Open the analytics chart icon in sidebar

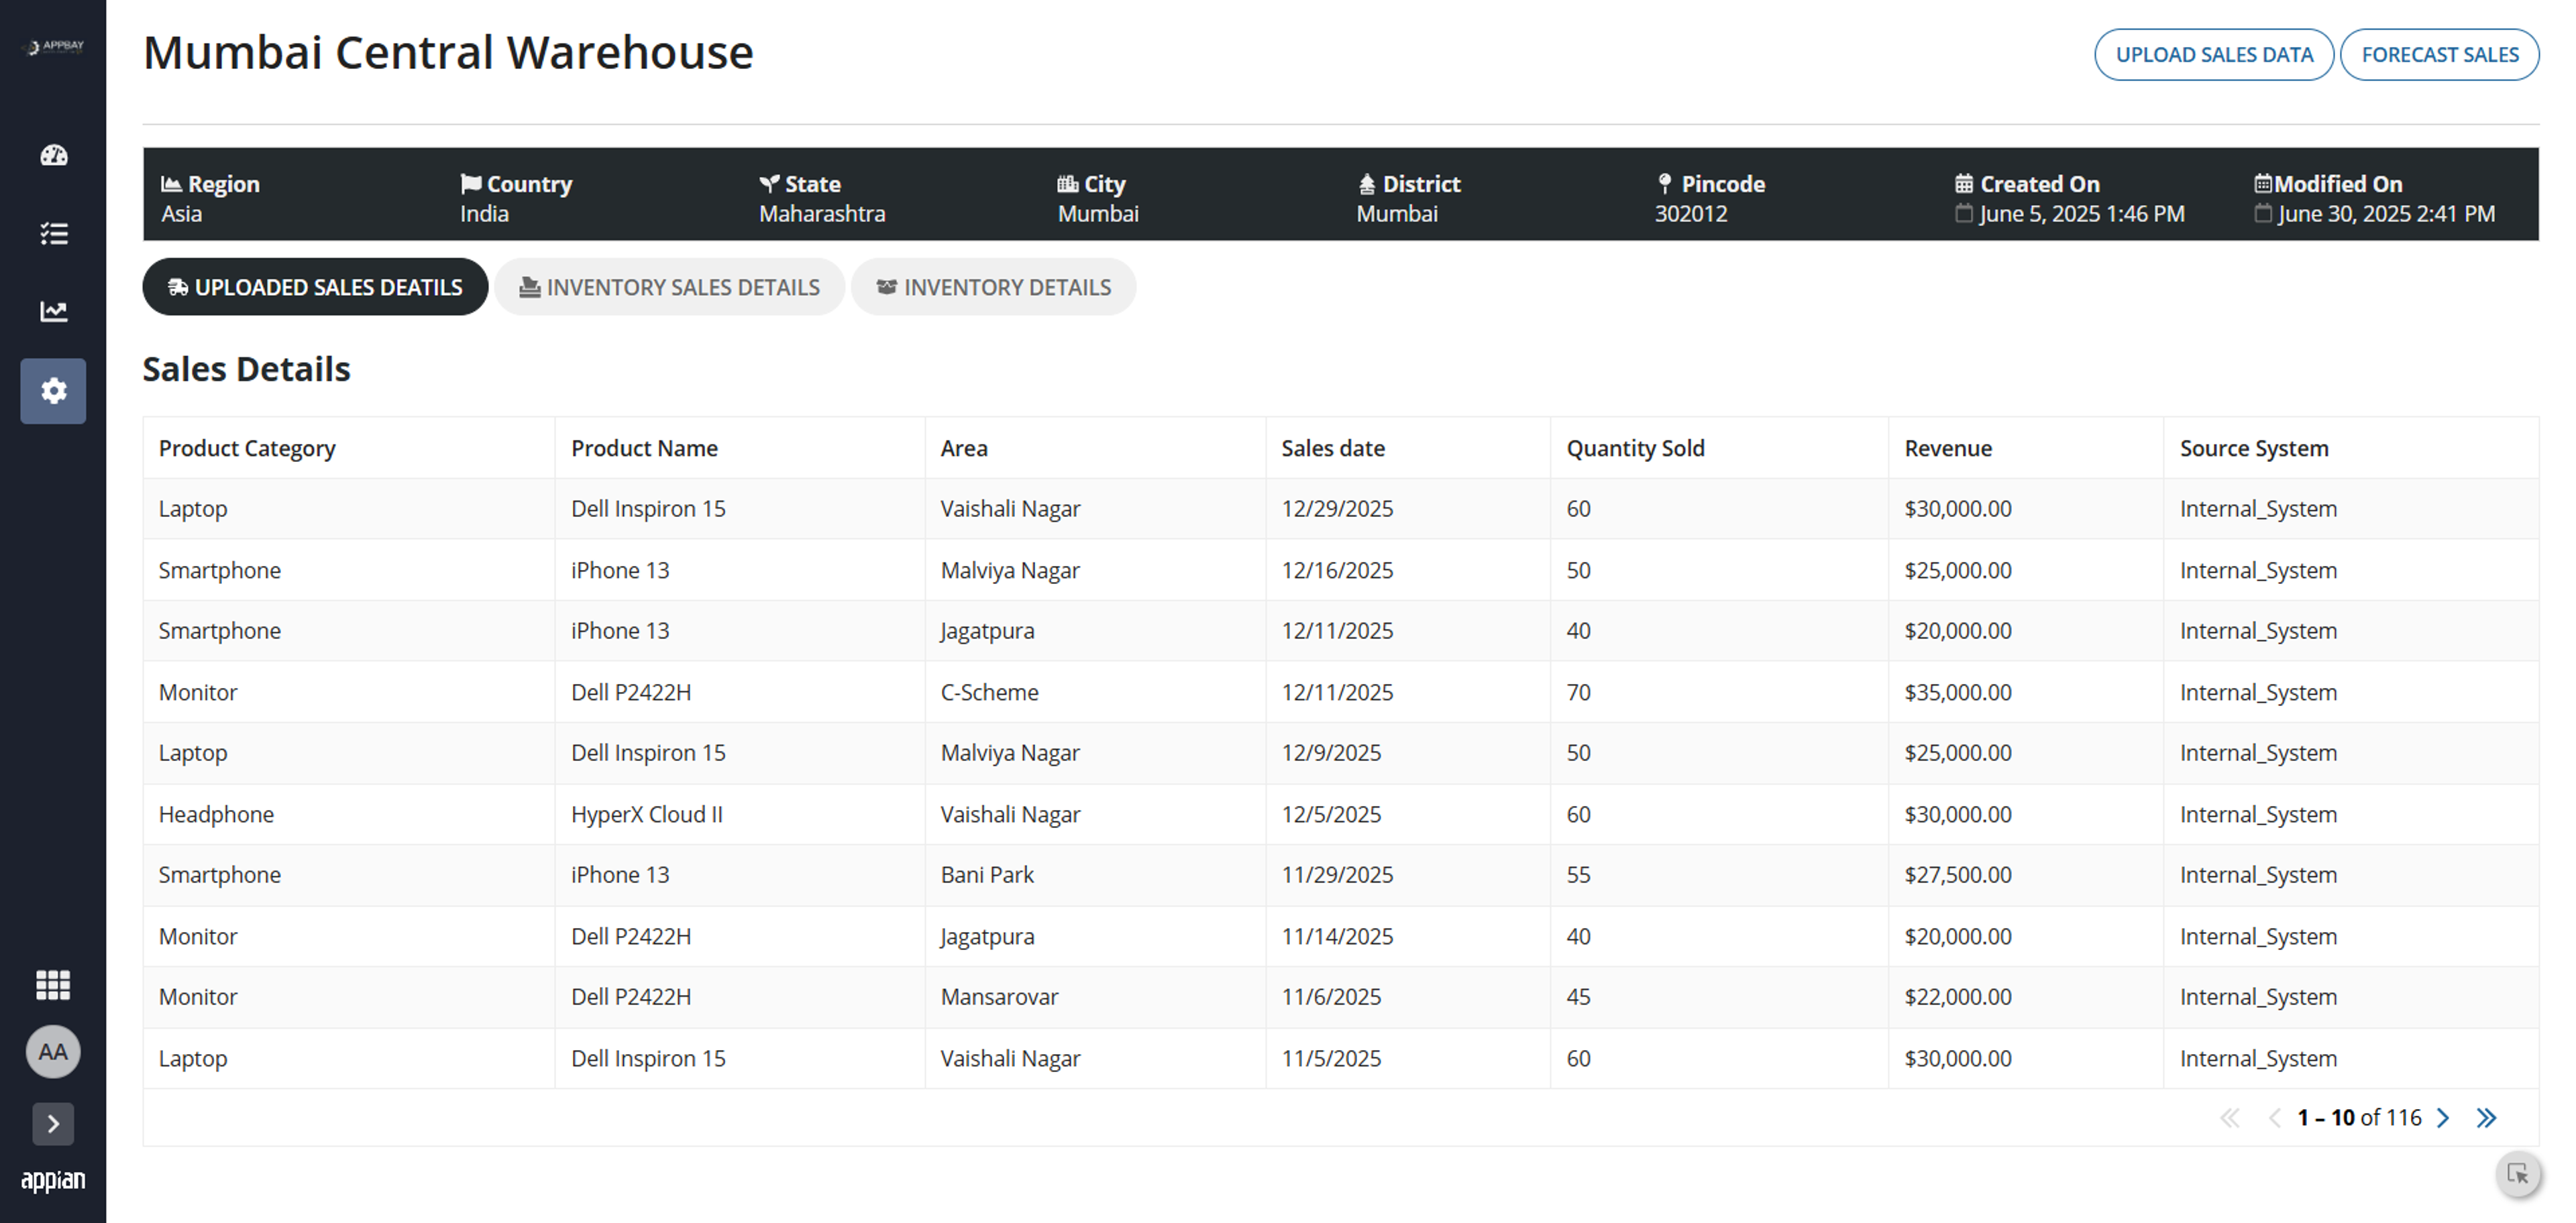(53, 310)
